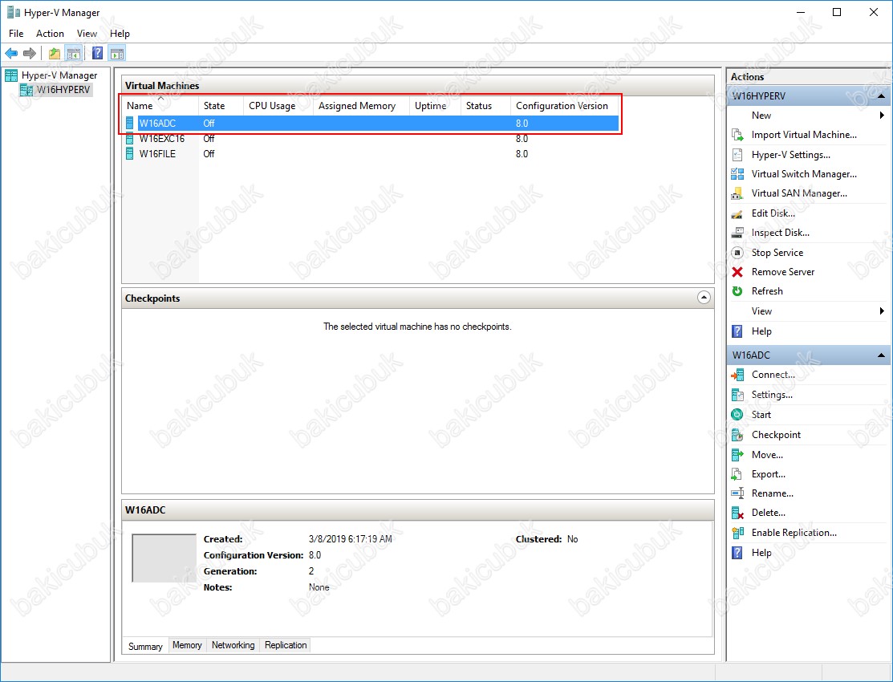
Task: Toggle the Show/Hide Console Tree toolbar icon
Action: coord(73,54)
